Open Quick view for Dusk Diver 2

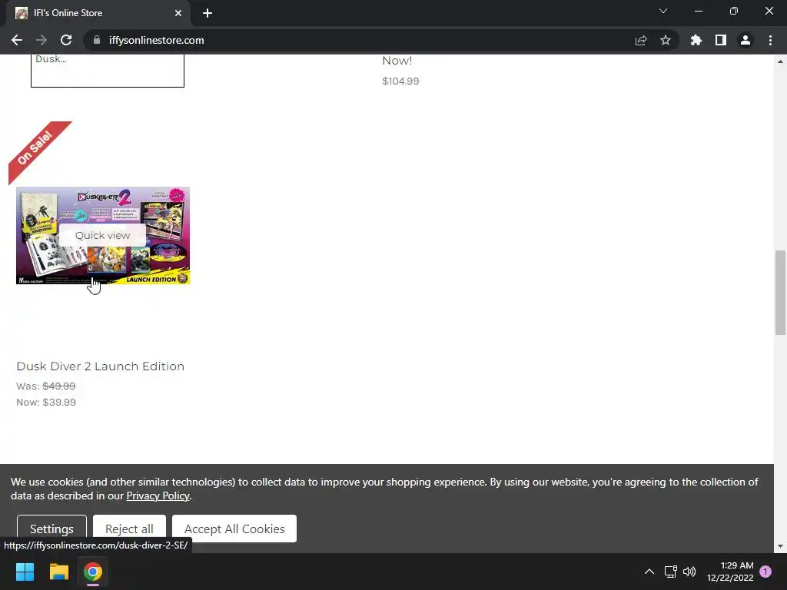pos(102,235)
